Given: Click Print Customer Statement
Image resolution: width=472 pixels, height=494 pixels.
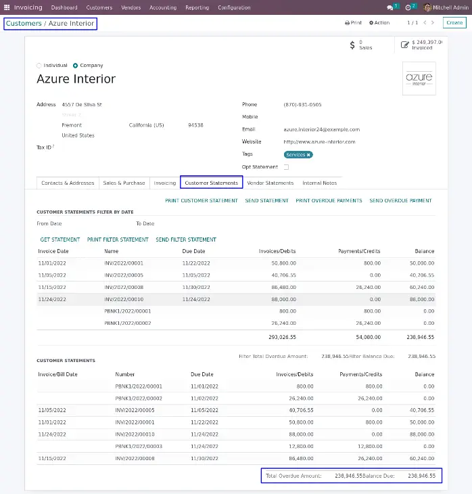Looking at the screenshot, I should [202, 201].
